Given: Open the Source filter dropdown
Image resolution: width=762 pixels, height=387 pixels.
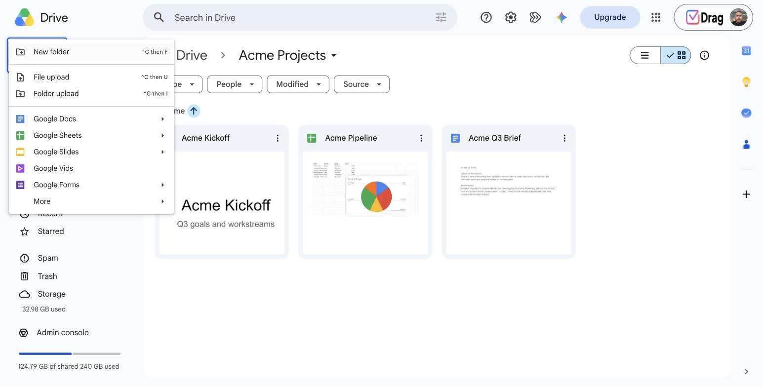Looking at the screenshot, I should (x=361, y=84).
